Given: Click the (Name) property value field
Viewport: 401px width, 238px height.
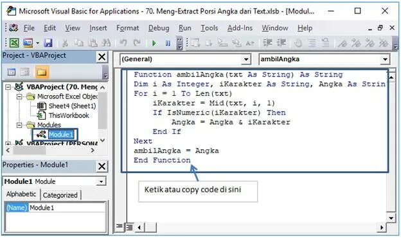Looking at the screenshot, I should coord(66,208).
